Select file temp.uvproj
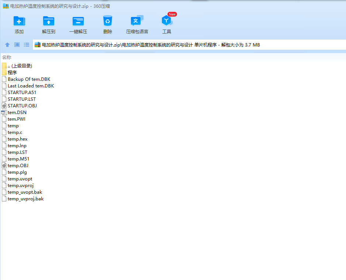Image resolution: width=346 pixels, height=280 pixels. pyautogui.click(x=21, y=186)
